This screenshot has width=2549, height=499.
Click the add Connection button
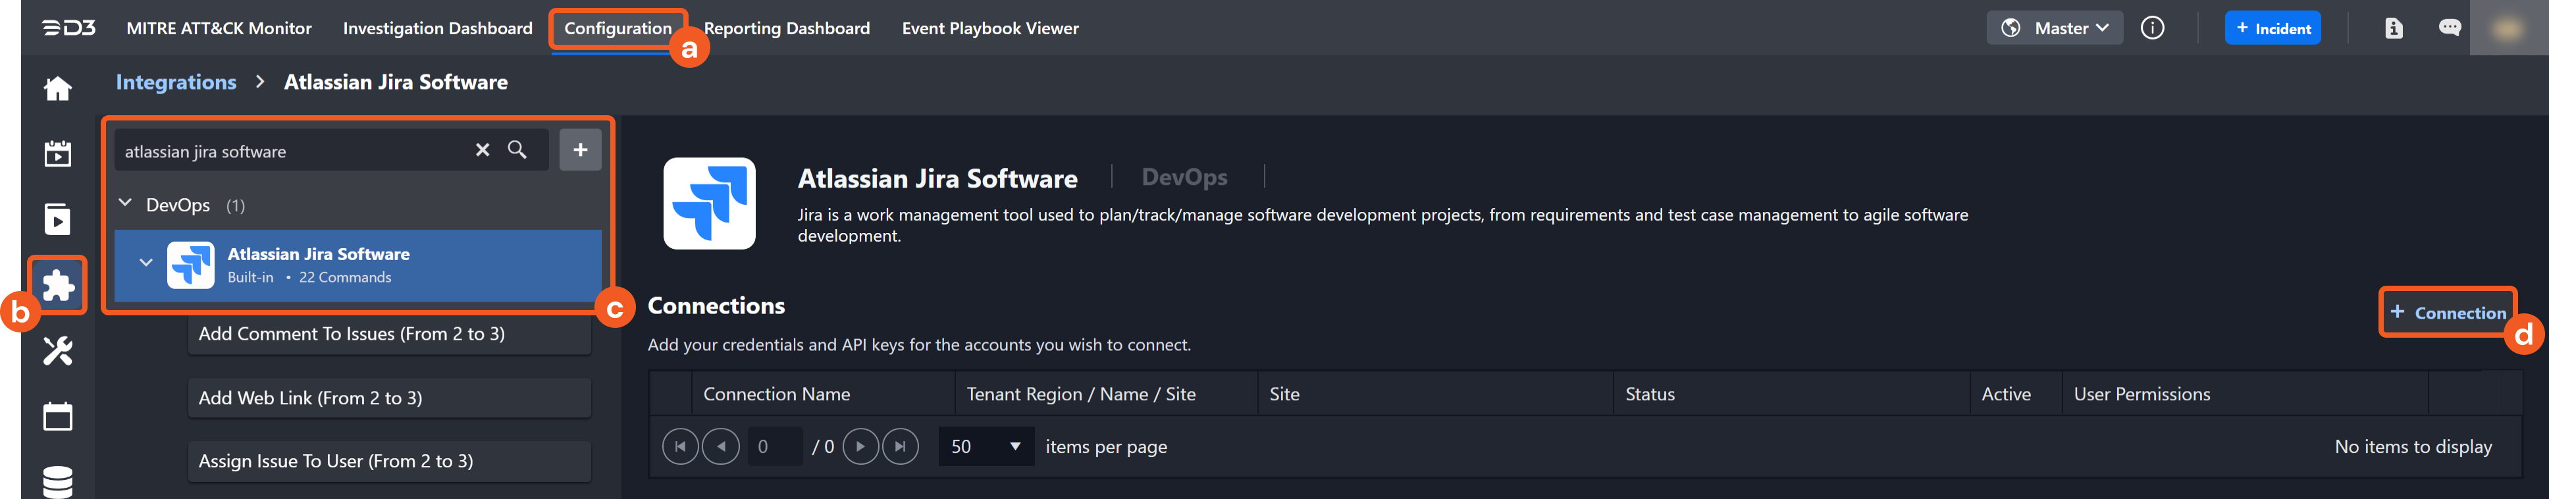tap(2447, 313)
